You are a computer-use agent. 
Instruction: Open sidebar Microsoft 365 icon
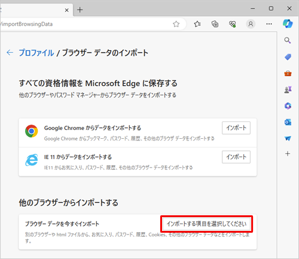point(288,106)
